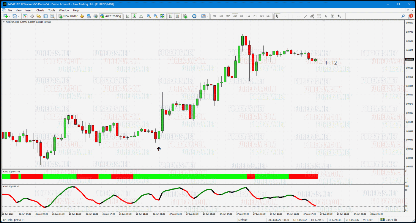Zoom in on the chart
The image size is (416, 223).
pyautogui.click(x=148, y=16)
